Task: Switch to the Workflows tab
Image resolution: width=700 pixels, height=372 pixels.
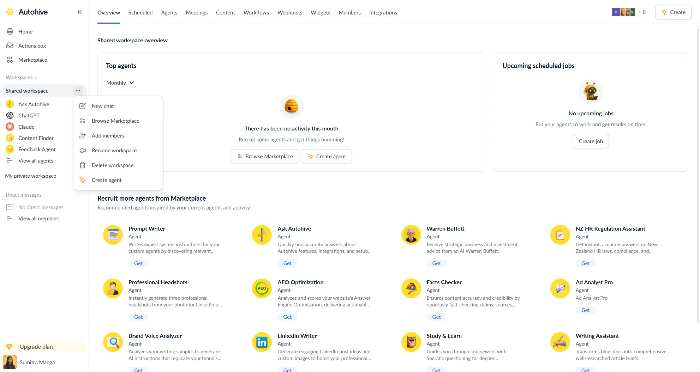Action: (256, 13)
